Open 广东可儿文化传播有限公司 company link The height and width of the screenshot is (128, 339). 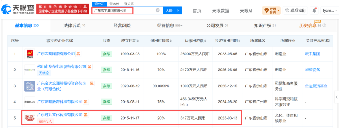point(60,114)
